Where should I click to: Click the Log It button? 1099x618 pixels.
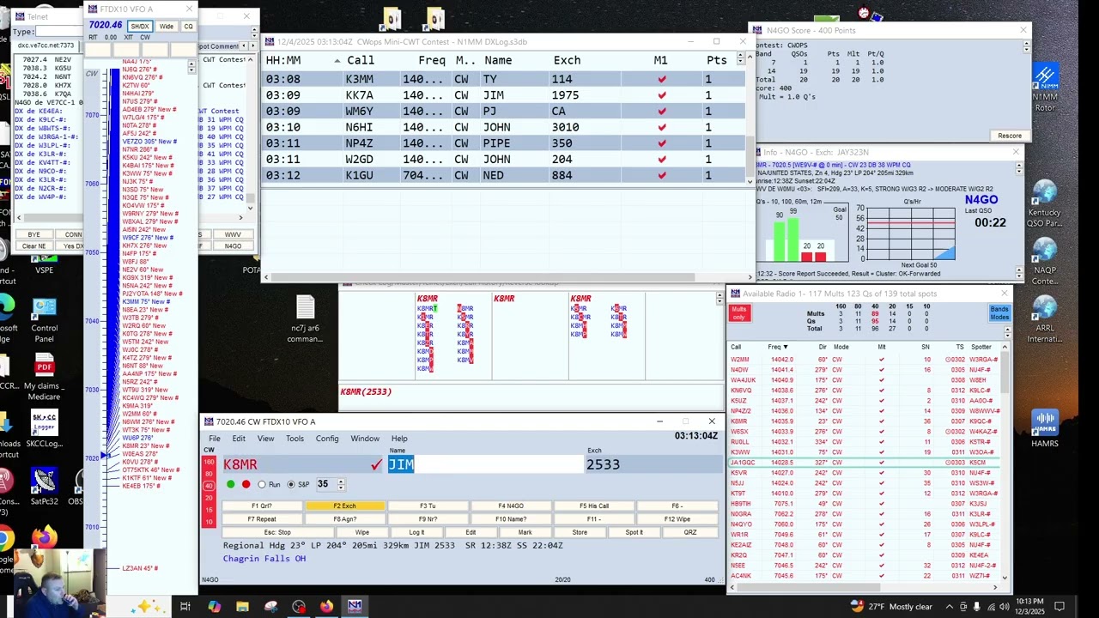(416, 532)
